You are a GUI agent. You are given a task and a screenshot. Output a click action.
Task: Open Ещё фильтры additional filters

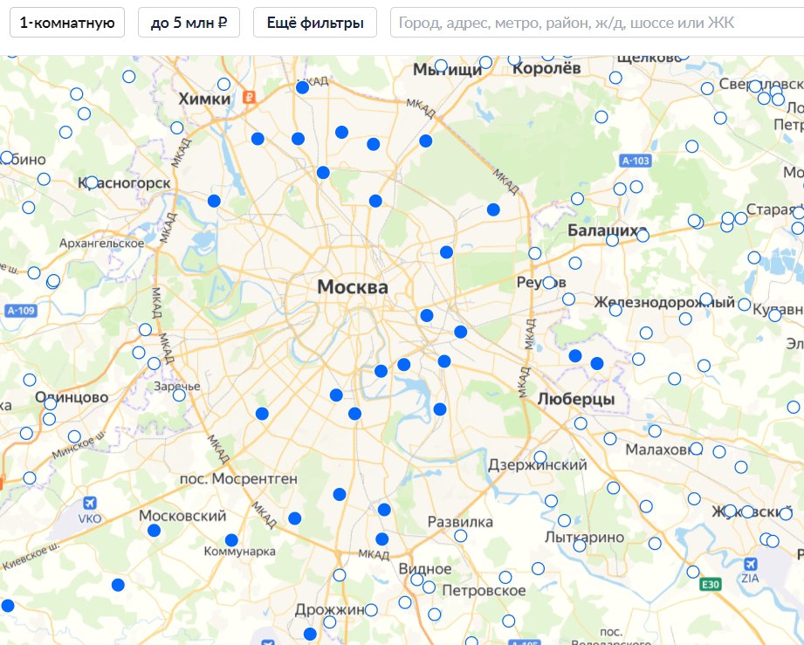tap(315, 23)
